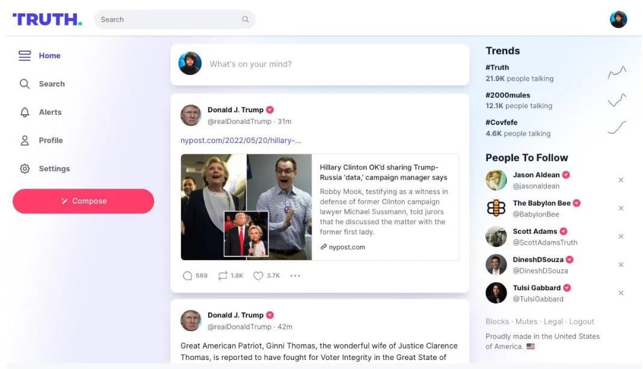Focus the top Search input field
Screen dimensions: 643x369
click(x=174, y=19)
